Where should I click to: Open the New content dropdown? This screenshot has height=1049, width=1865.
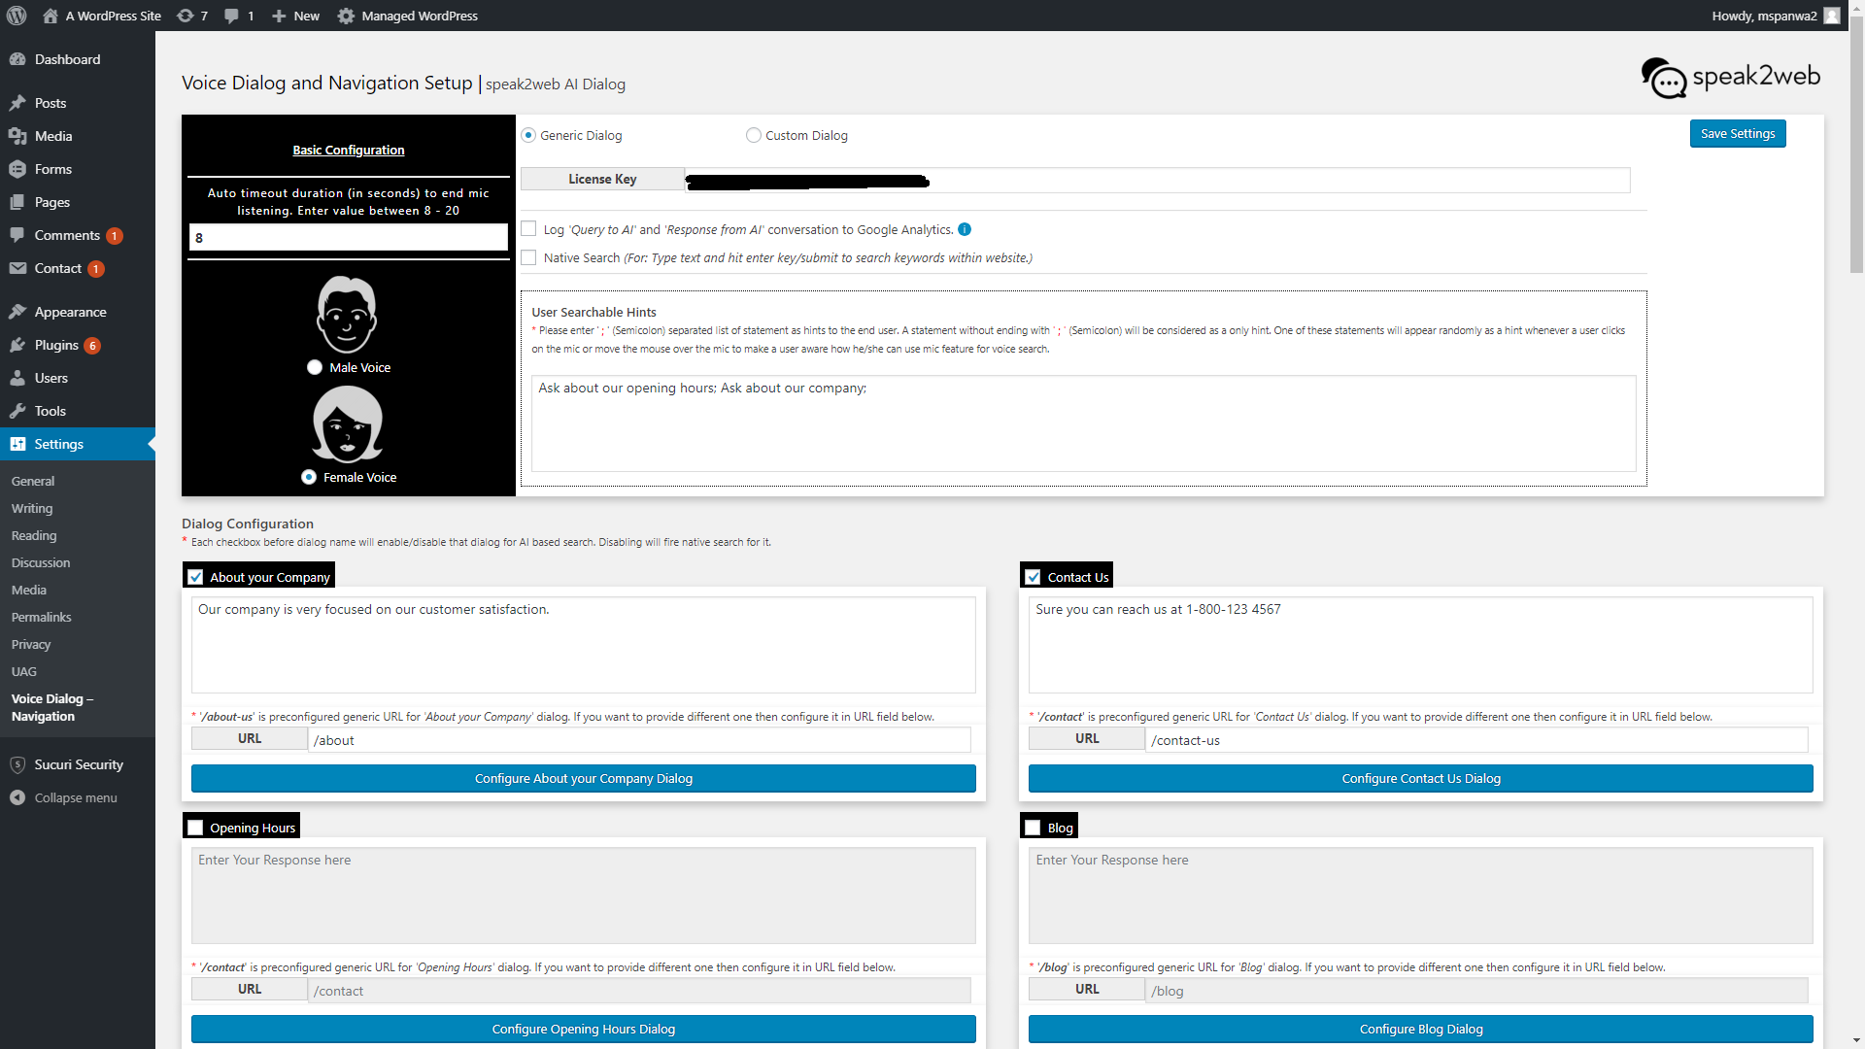tap(296, 16)
